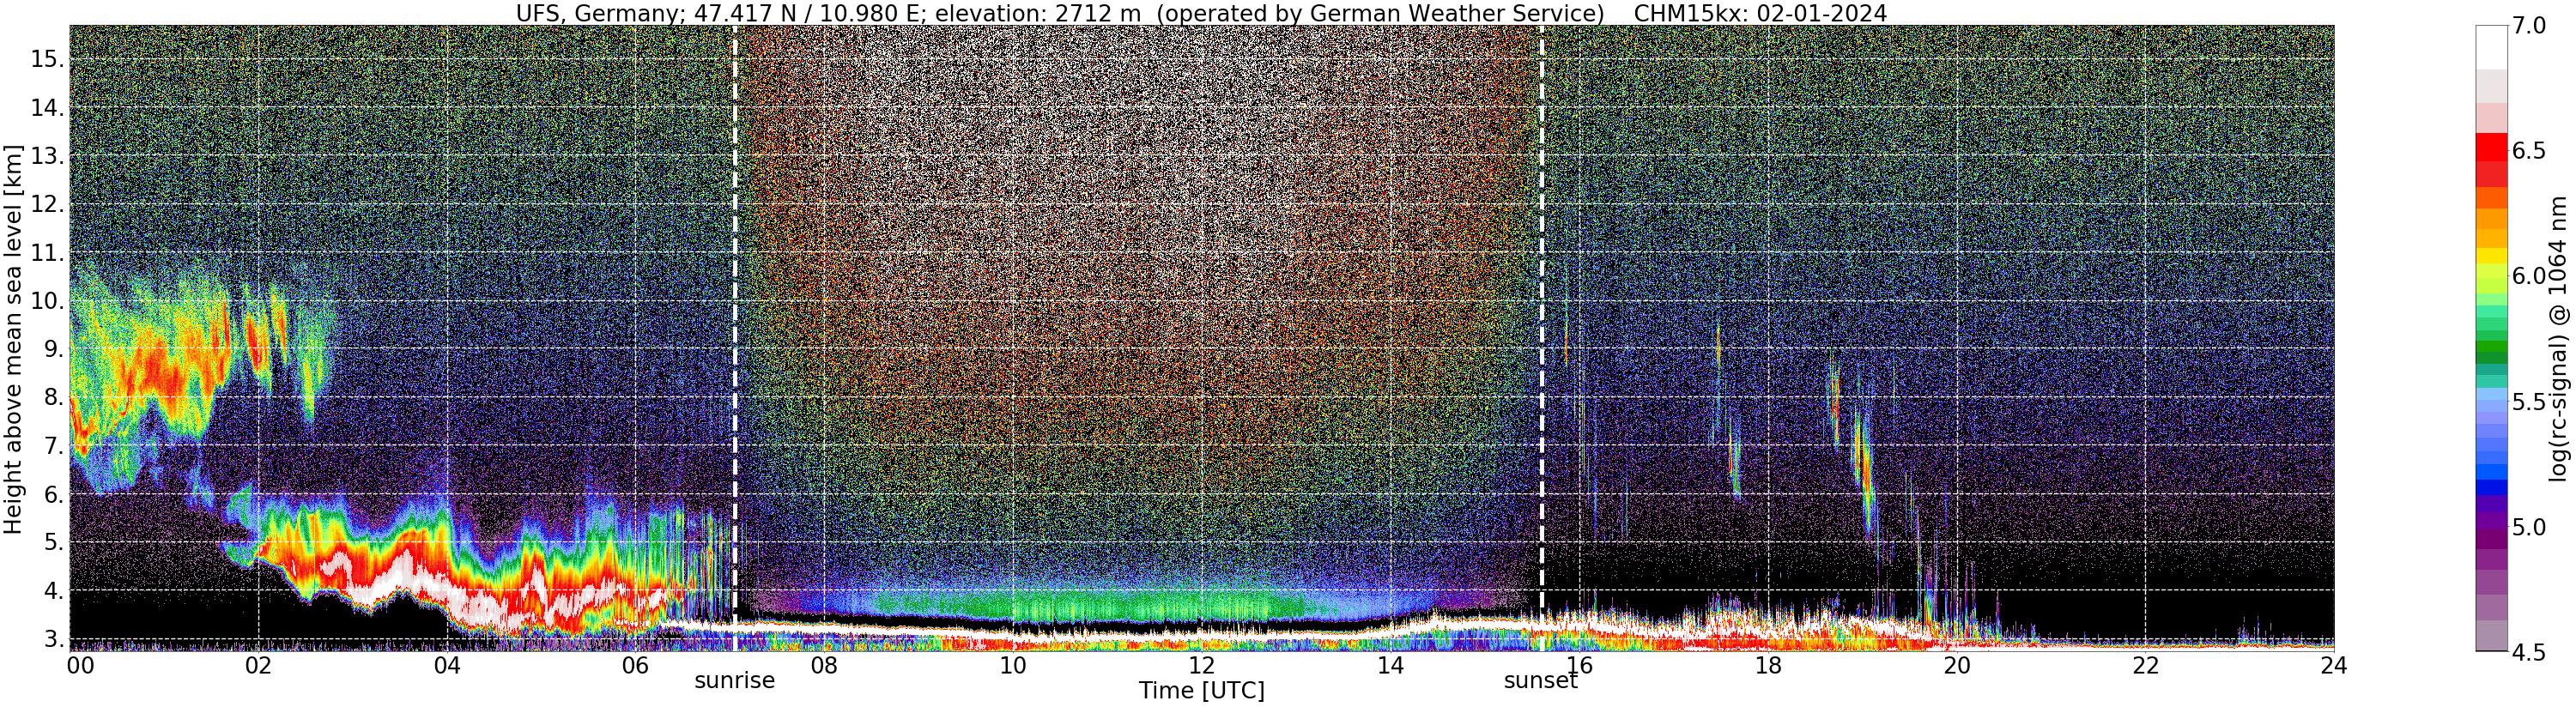
Task: Click the colorbar tick label '4.5'
Action: [x=2528, y=652]
